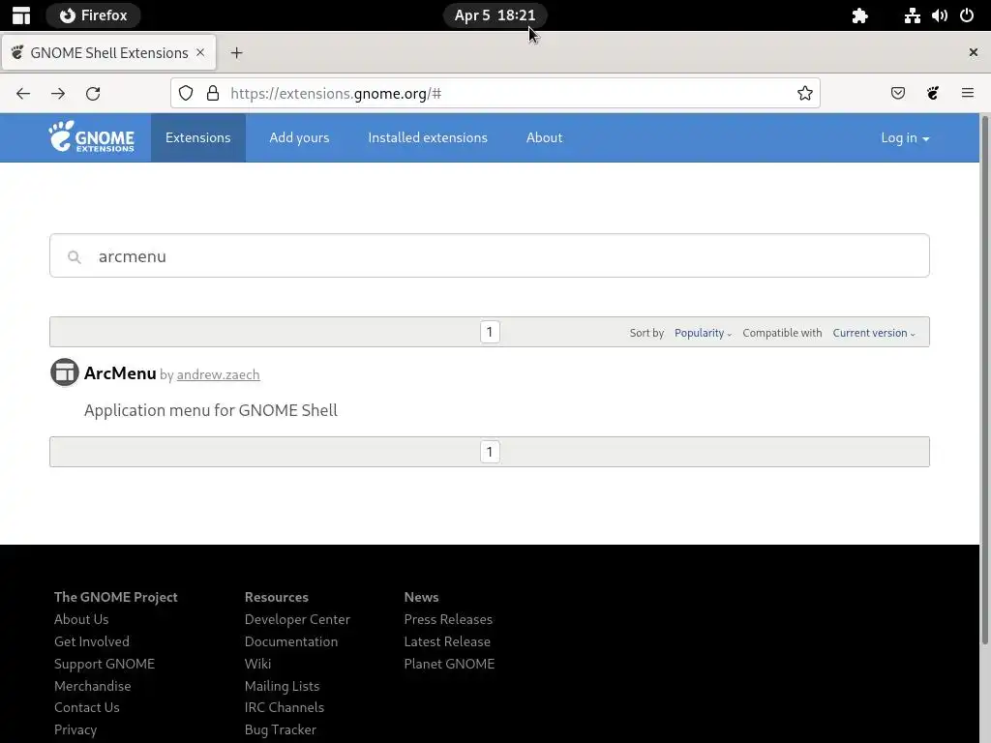Click the volume speaker icon
The width and height of the screenshot is (991, 743).
click(x=939, y=15)
